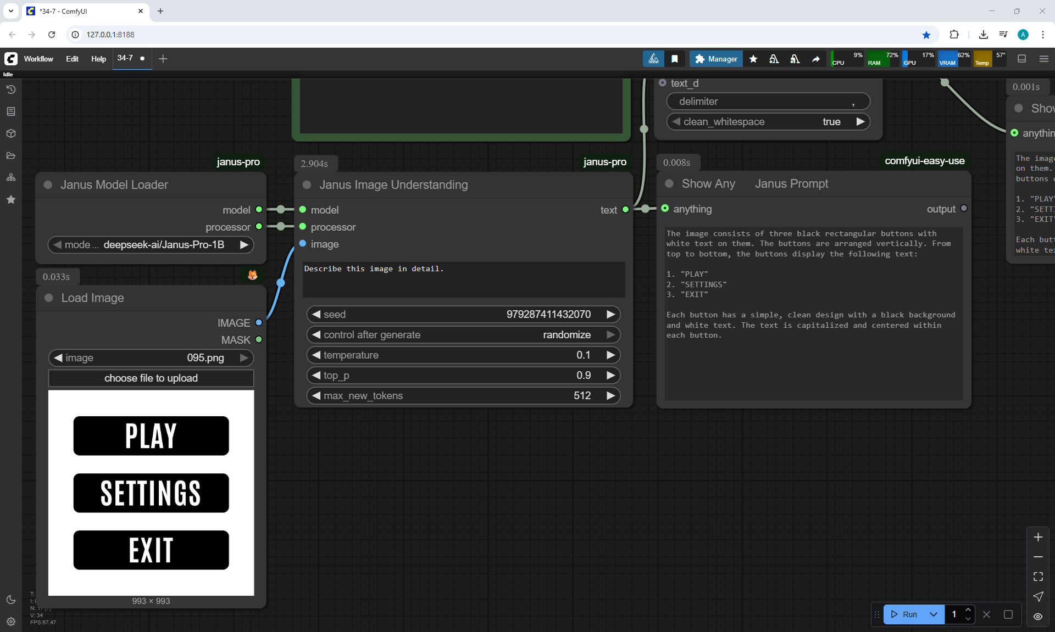Open settings gear icon in sidebar

pos(11,622)
